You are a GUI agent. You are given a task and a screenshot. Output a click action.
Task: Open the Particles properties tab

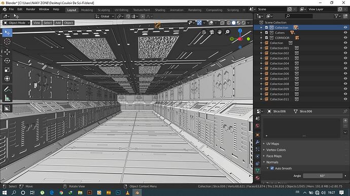click(257, 149)
